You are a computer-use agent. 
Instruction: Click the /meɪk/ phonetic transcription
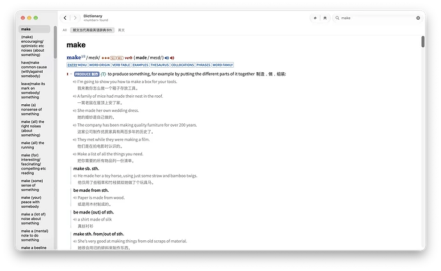[93, 58]
